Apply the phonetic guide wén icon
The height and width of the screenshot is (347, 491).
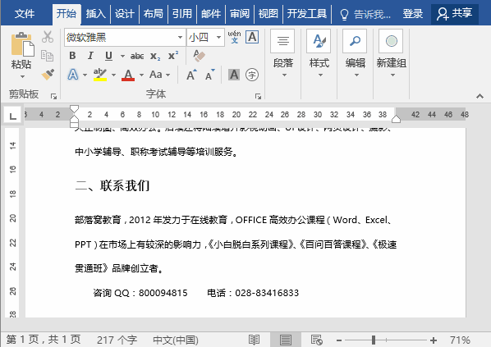234,37
